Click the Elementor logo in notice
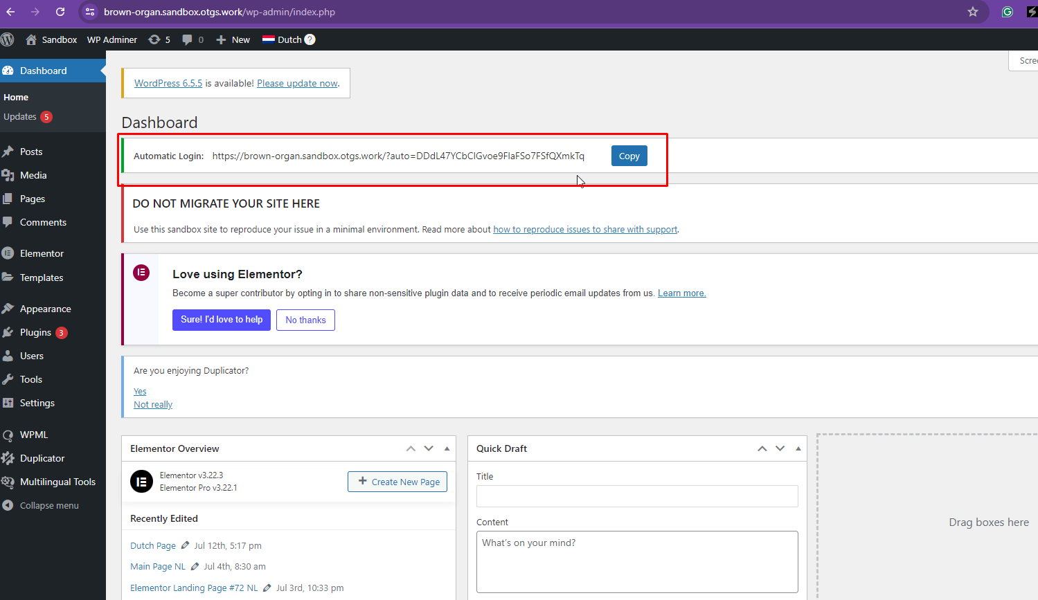1038x600 pixels. pos(141,272)
